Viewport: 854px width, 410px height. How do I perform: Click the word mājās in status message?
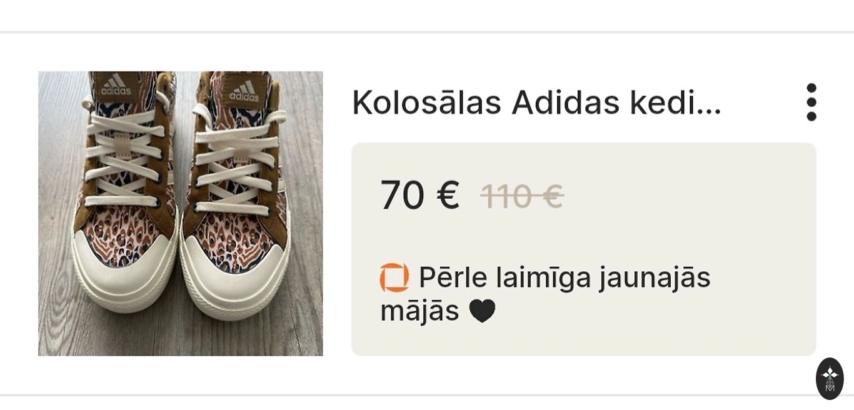coord(419,311)
